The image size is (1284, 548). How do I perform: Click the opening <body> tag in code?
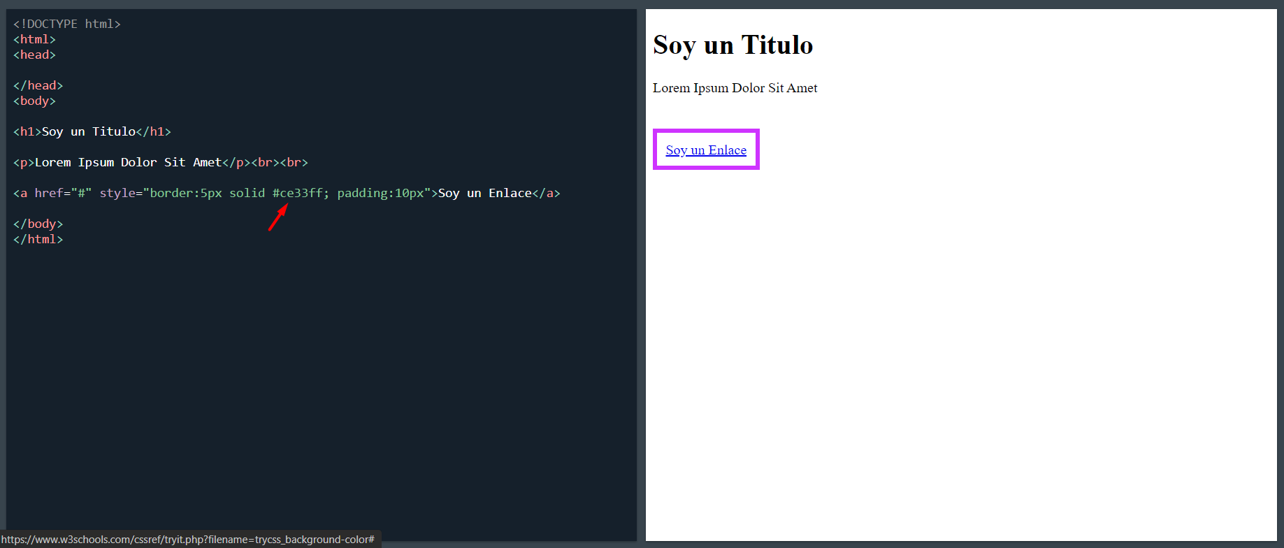pyautogui.click(x=34, y=101)
